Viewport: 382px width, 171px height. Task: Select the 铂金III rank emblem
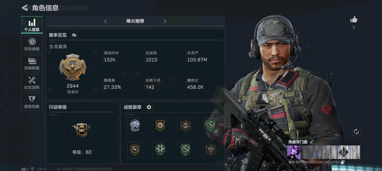73,68
